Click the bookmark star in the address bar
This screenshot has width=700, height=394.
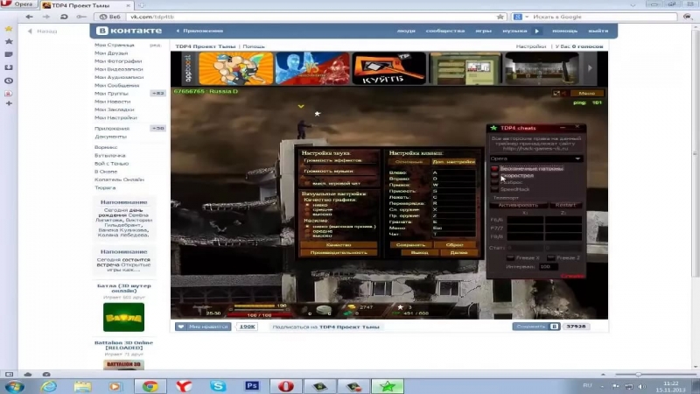coord(500,17)
